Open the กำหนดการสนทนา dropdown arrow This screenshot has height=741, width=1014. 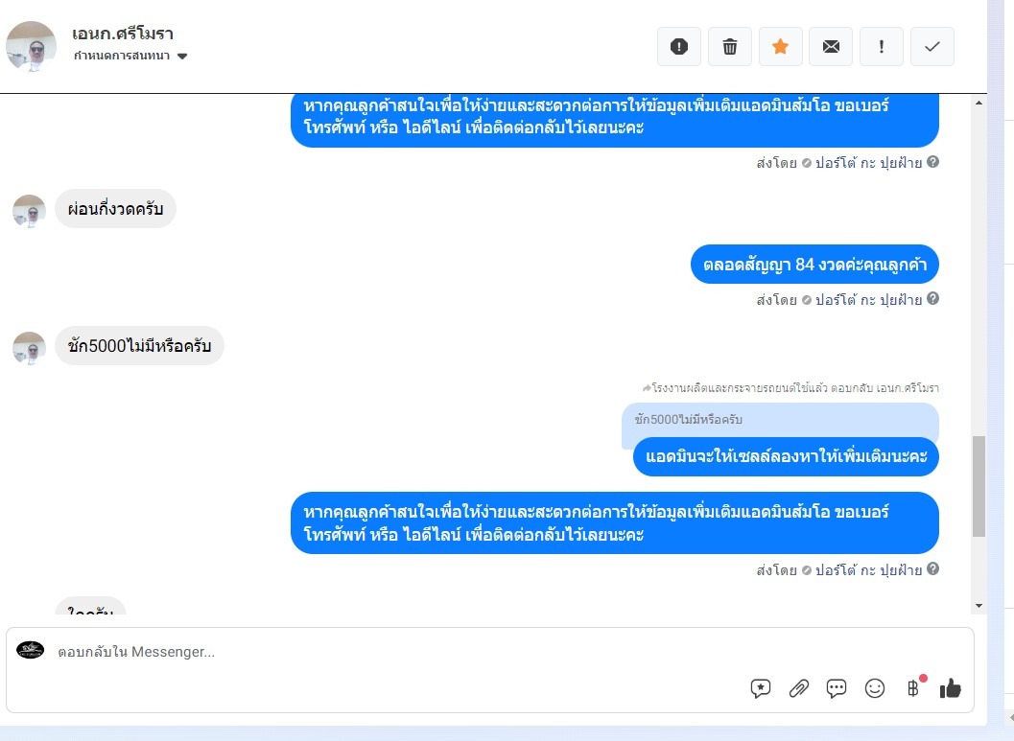pos(182,57)
